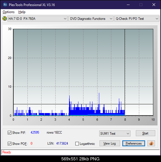This screenshot has height=162, width=161.
Task: Click the y-axis label 20
Action: 10,58
